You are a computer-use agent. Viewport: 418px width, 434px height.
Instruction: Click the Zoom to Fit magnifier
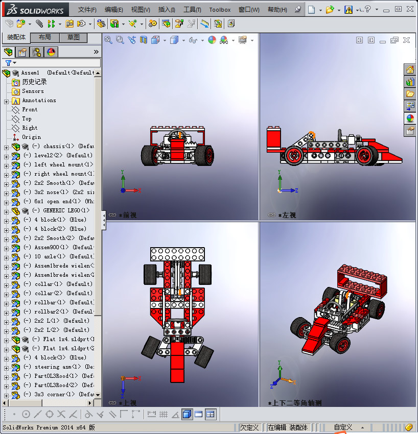point(108,40)
